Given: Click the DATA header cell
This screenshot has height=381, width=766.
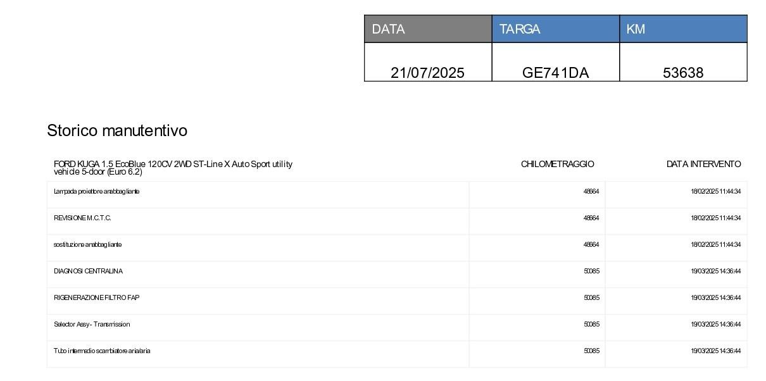Looking at the screenshot, I should [x=428, y=29].
